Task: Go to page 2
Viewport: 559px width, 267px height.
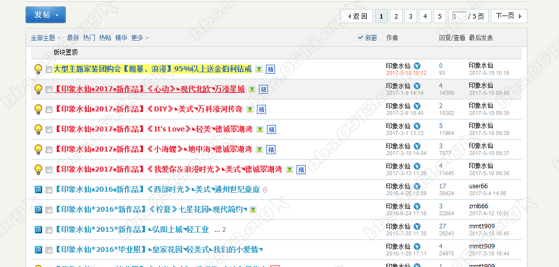Action: pyautogui.click(x=396, y=16)
